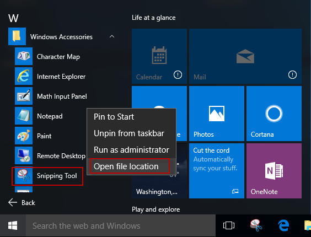Screen dimensions: 311x237
Task: Launch Internet Explorer from the list
Action: 51,76
